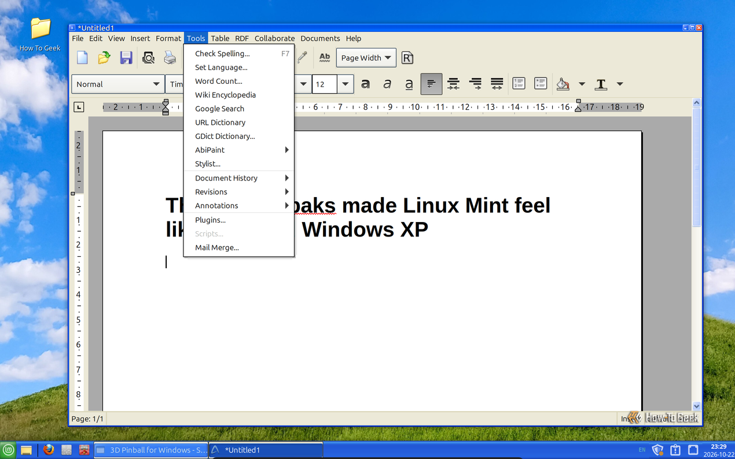Insert a numbered list icon
The width and height of the screenshot is (735, 459).
(519, 84)
